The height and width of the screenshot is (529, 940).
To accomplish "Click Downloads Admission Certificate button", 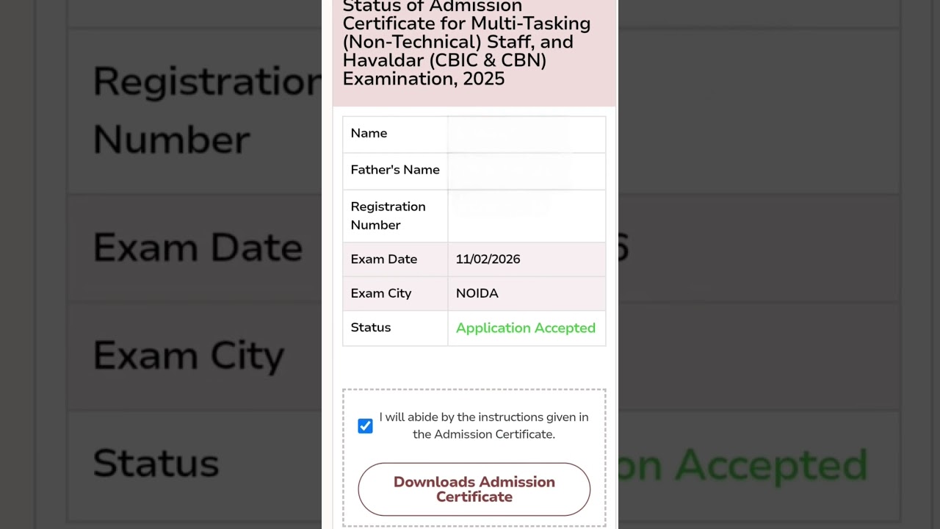I will 474,489.
